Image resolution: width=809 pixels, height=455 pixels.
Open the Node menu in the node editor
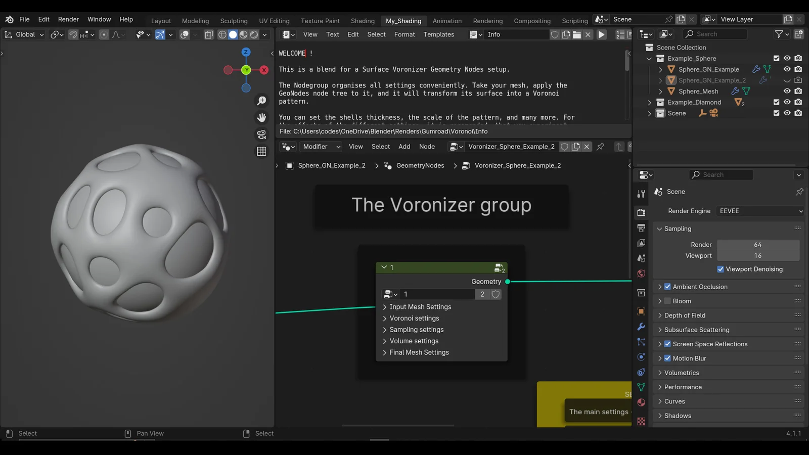click(427, 147)
